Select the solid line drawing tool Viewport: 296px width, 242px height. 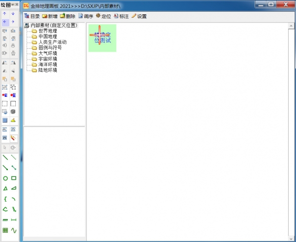(5, 157)
